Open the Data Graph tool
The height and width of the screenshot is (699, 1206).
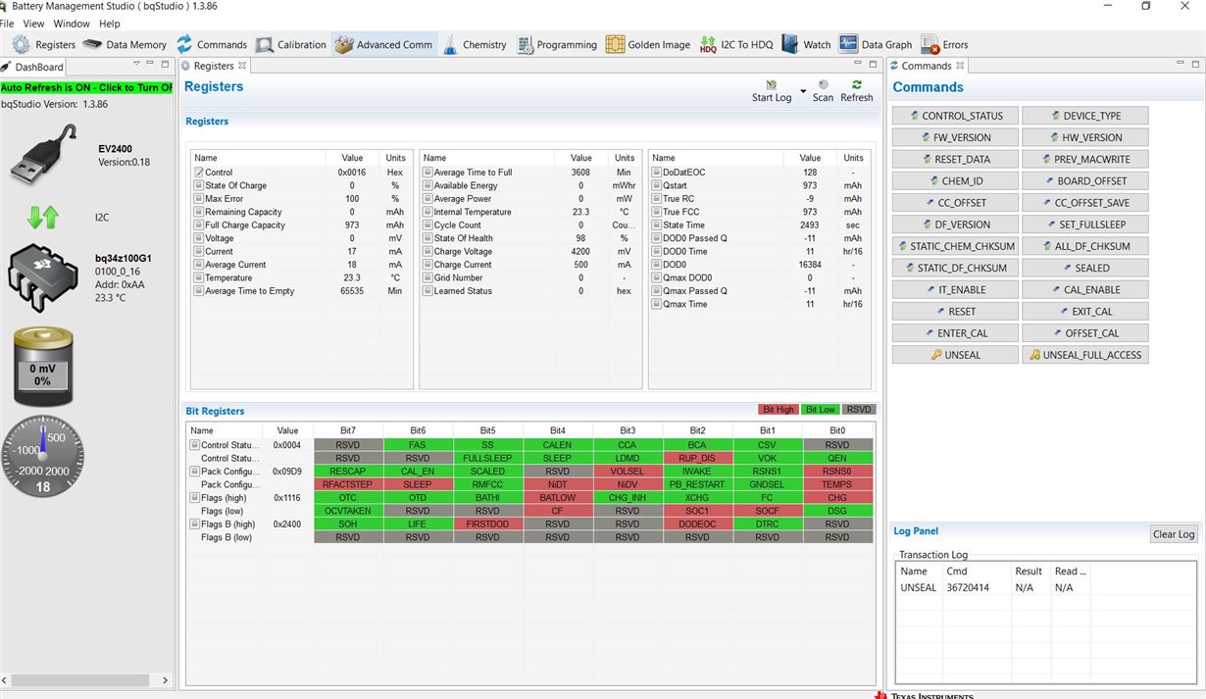[876, 44]
